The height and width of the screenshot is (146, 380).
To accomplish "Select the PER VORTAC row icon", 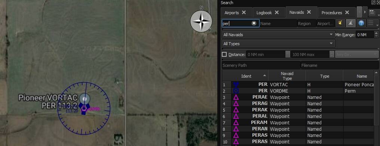I will (236, 84).
